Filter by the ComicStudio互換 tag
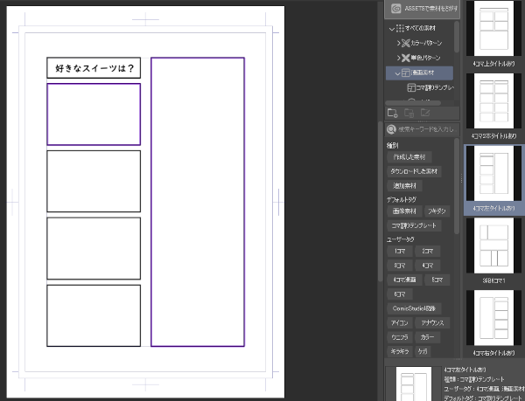 414,308
